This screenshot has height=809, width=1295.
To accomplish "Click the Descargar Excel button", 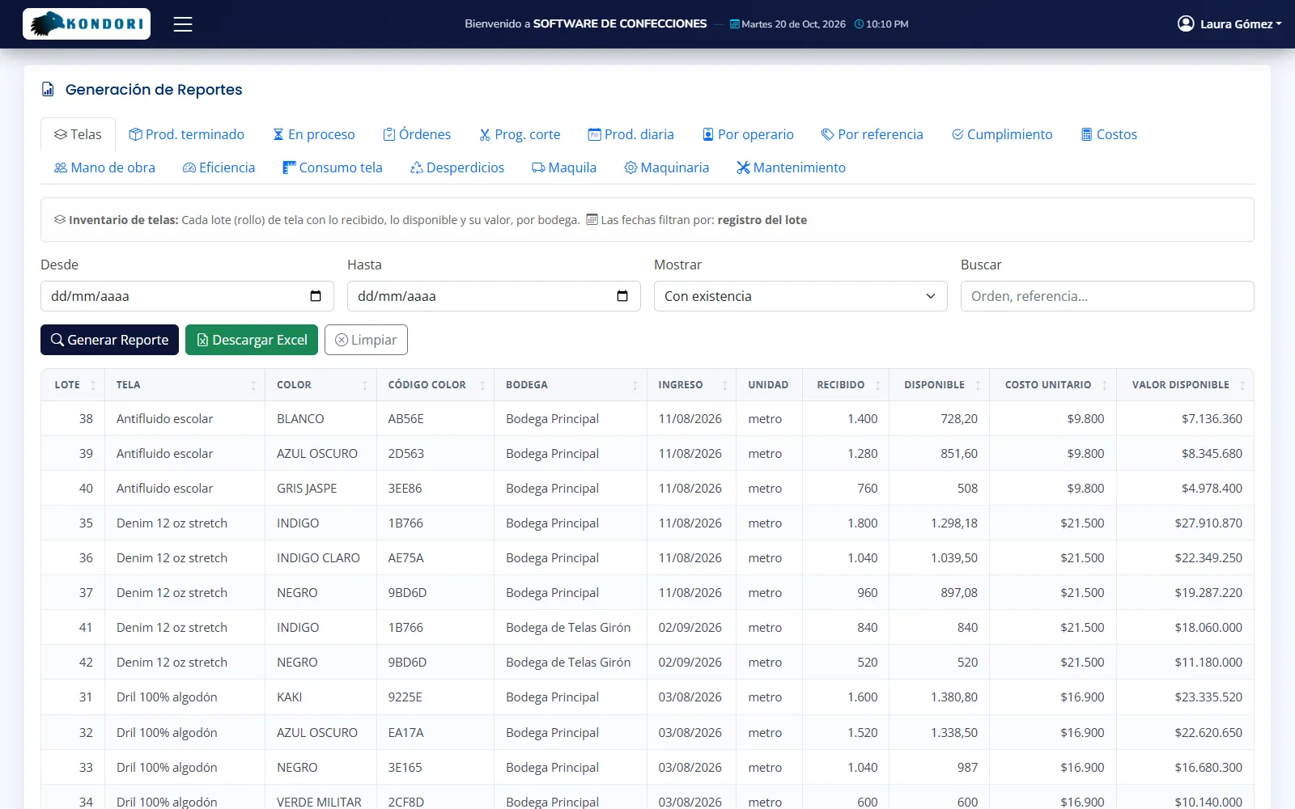I will click(252, 340).
